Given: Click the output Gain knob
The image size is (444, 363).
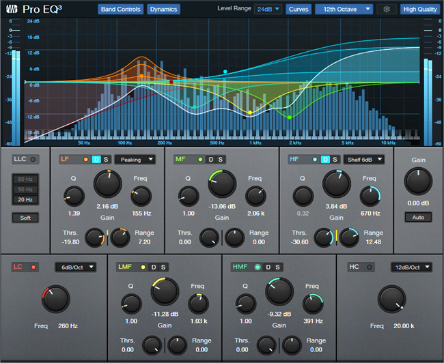Looking at the screenshot, I should pos(418,181).
